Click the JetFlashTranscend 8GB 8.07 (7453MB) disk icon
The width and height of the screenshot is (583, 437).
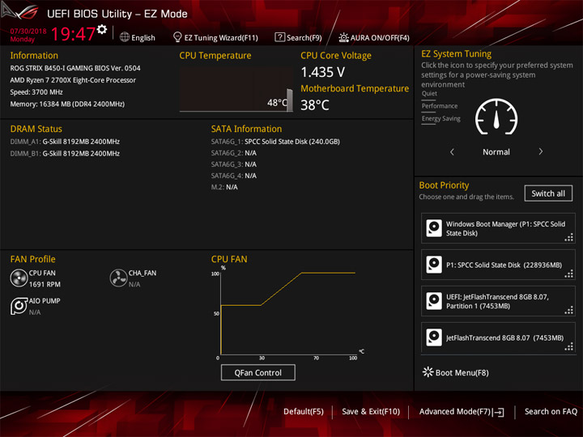click(434, 337)
